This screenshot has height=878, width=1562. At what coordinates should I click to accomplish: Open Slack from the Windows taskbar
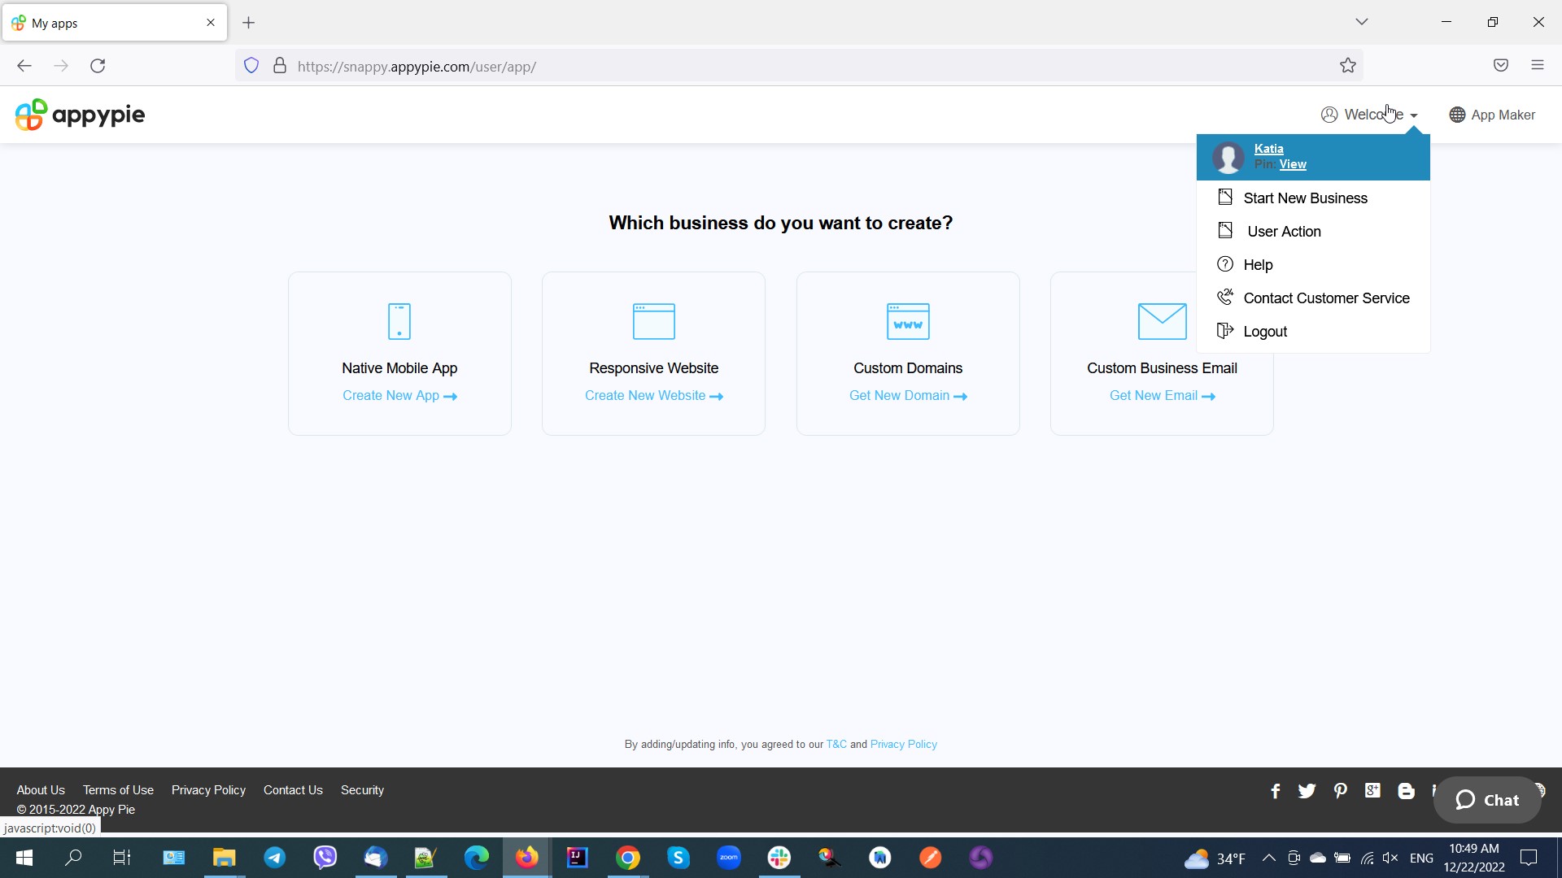pyautogui.click(x=779, y=858)
